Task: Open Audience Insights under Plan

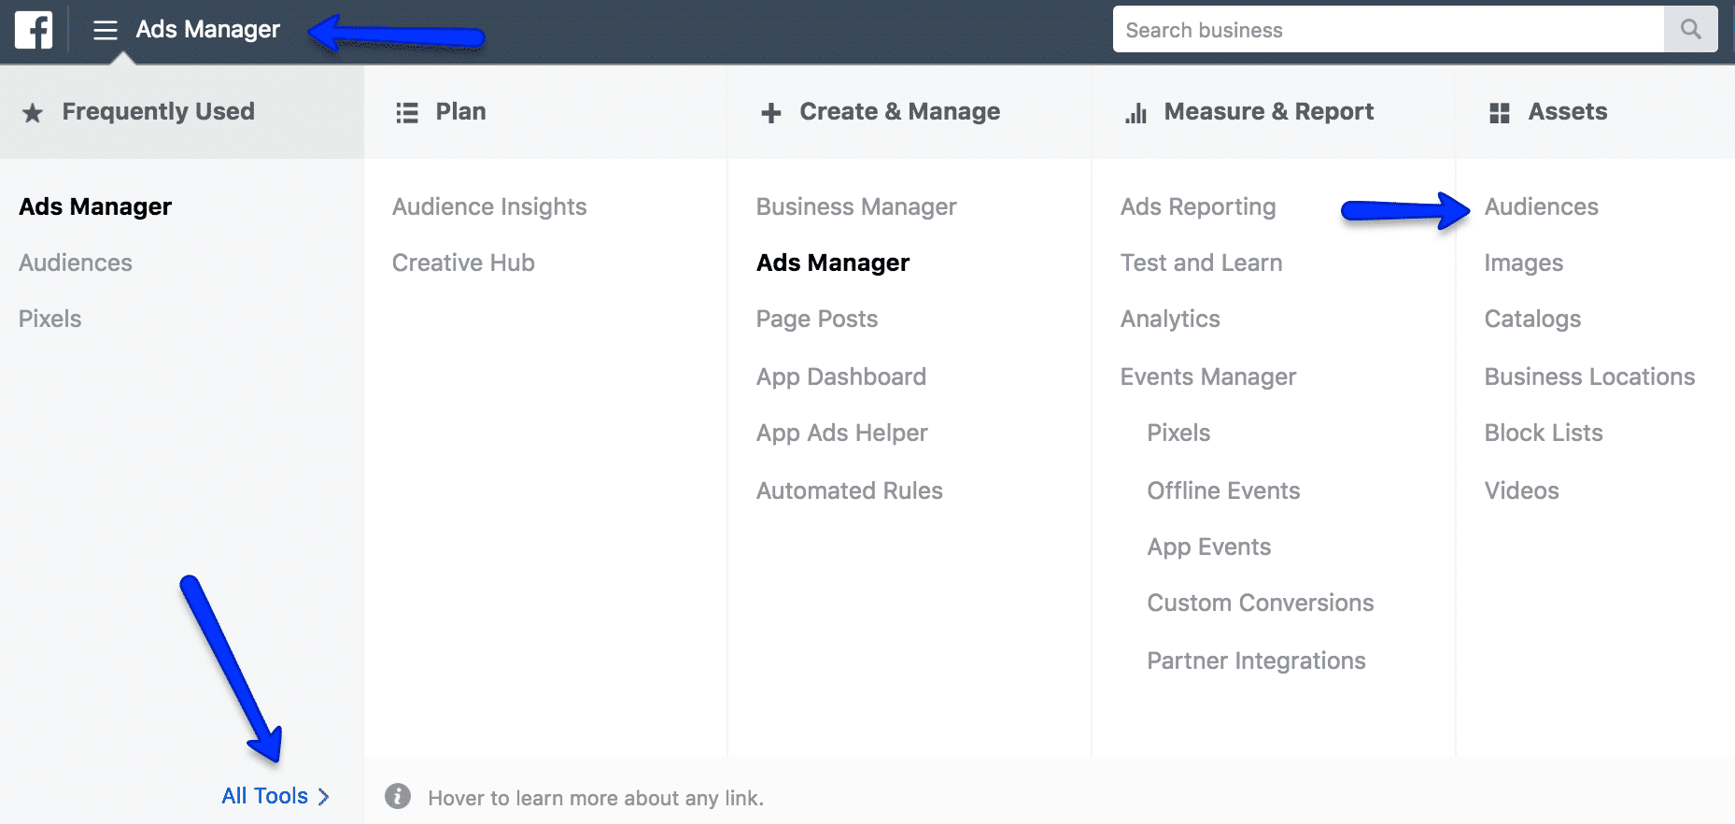Action: click(489, 206)
